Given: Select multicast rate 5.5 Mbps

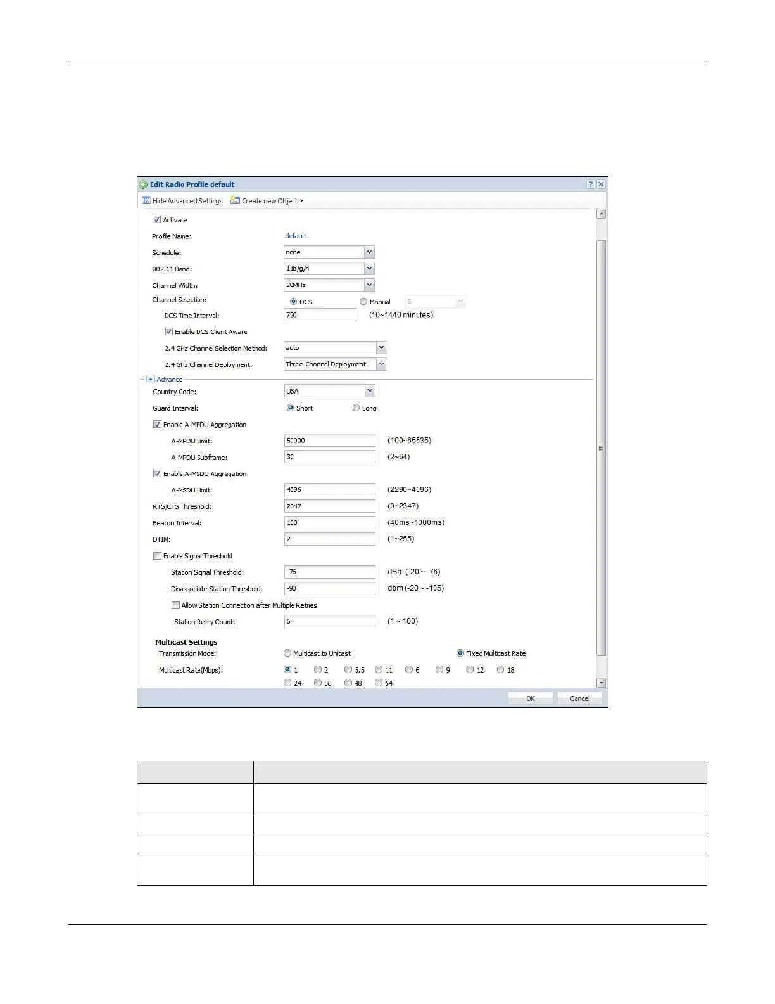Looking at the screenshot, I should coord(348,669).
